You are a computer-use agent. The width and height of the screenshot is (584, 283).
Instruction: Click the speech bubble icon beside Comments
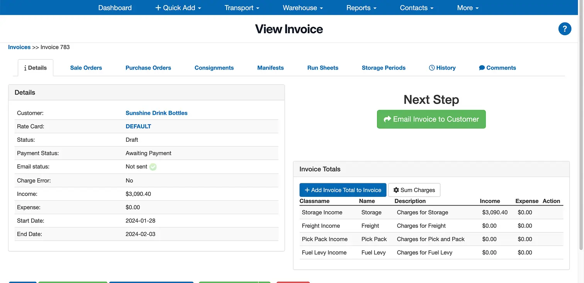pos(482,68)
